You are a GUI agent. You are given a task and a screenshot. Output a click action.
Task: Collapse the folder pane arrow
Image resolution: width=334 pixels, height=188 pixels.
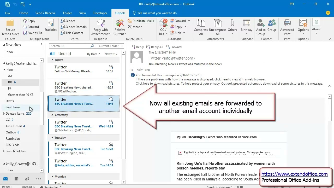pyautogui.click(x=41, y=44)
